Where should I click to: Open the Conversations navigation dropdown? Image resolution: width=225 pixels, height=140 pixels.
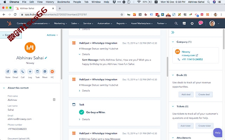(x=41, y=23)
